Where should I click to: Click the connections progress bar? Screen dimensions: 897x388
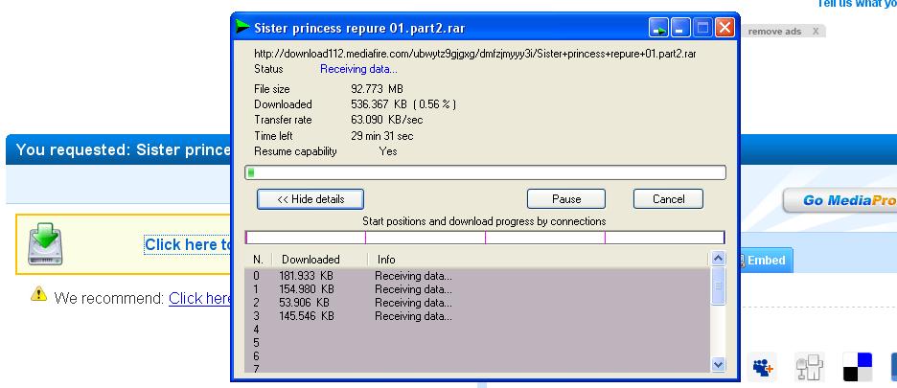[x=485, y=238]
